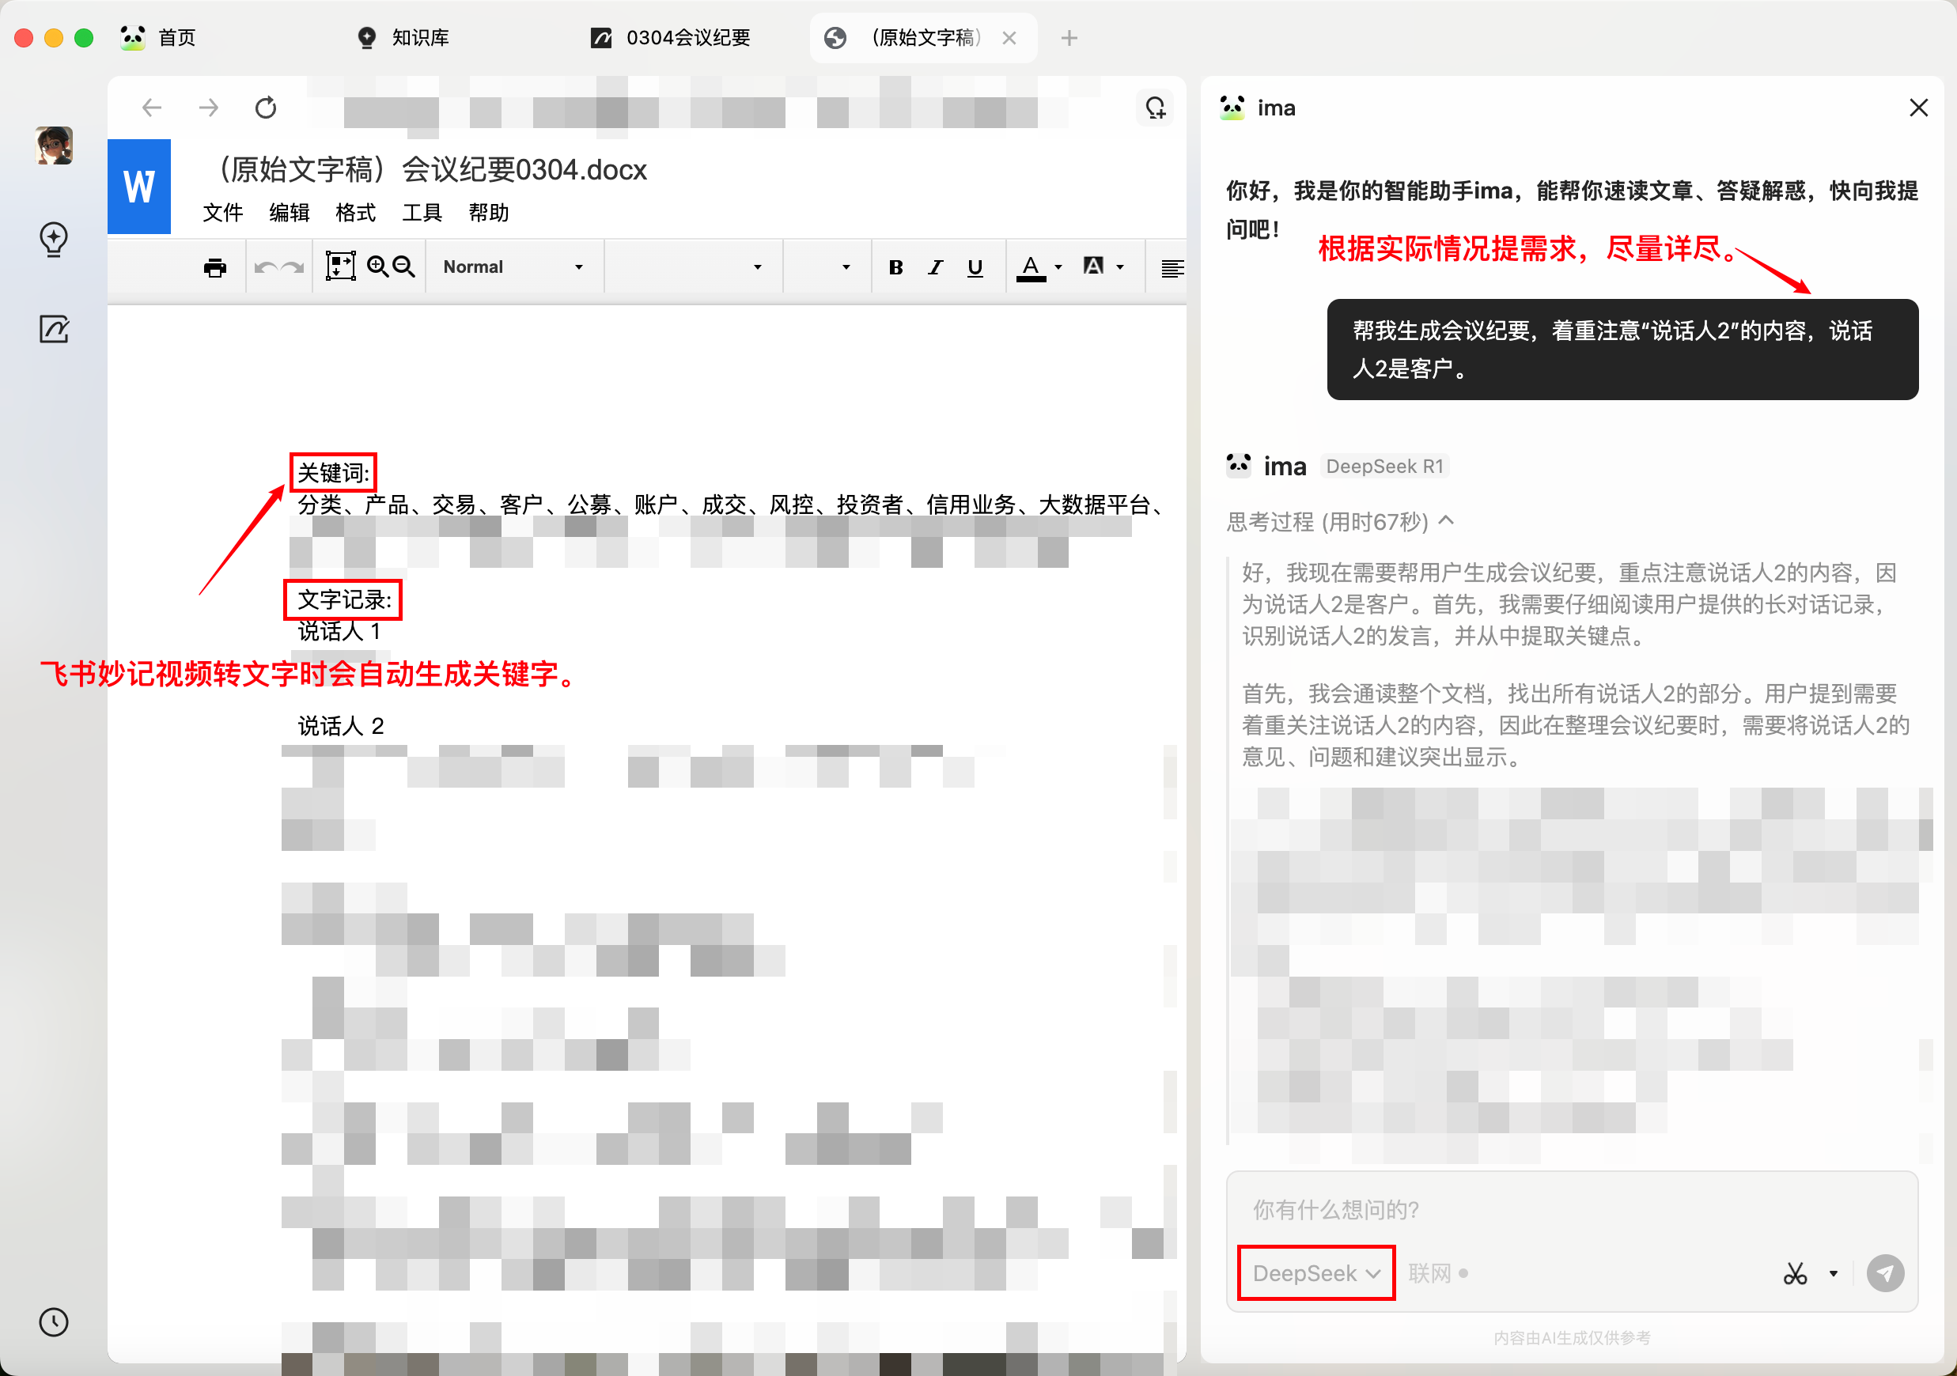Toggle the 联网 web search switch
This screenshot has height=1376, width=1957.
coord(1438,1274)
